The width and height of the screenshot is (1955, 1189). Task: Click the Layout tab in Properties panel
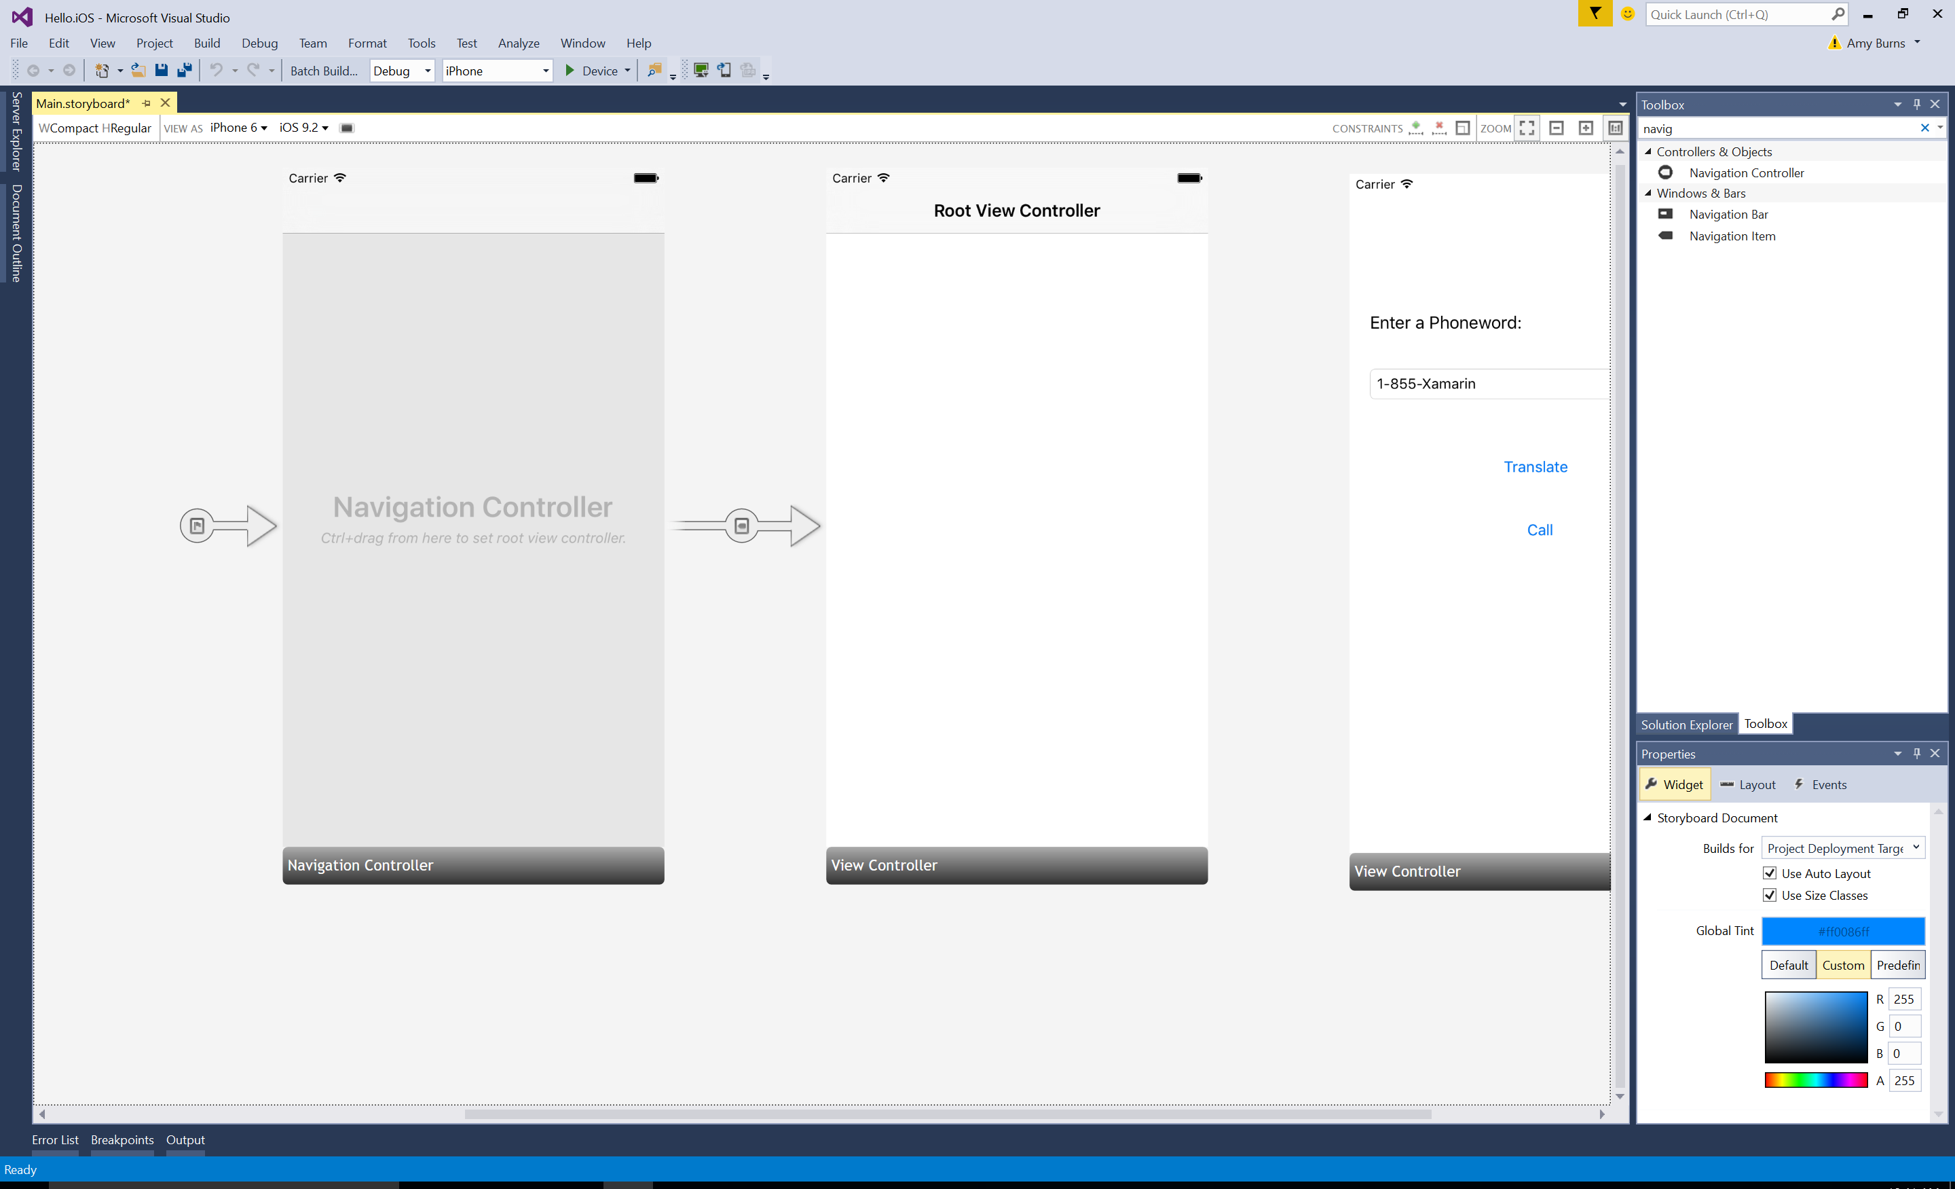[1750, 784]
